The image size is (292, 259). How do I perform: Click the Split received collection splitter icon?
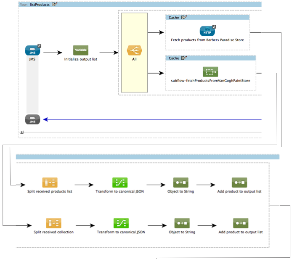[x=53, y=223]
